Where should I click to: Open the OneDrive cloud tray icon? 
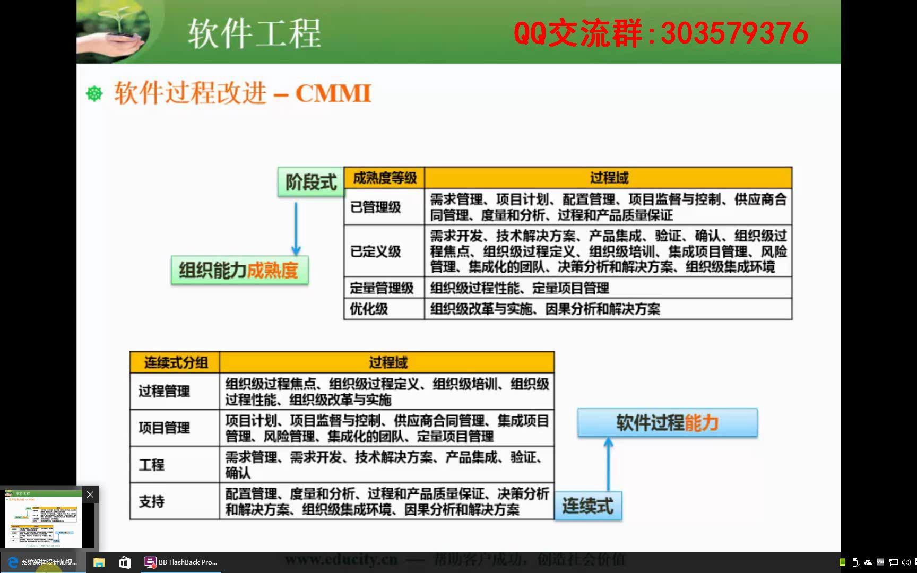coord(868,562)
